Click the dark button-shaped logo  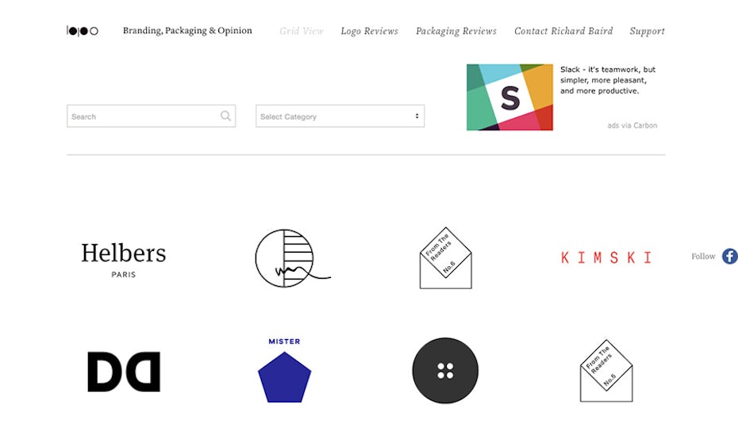(x=445, y=371)
